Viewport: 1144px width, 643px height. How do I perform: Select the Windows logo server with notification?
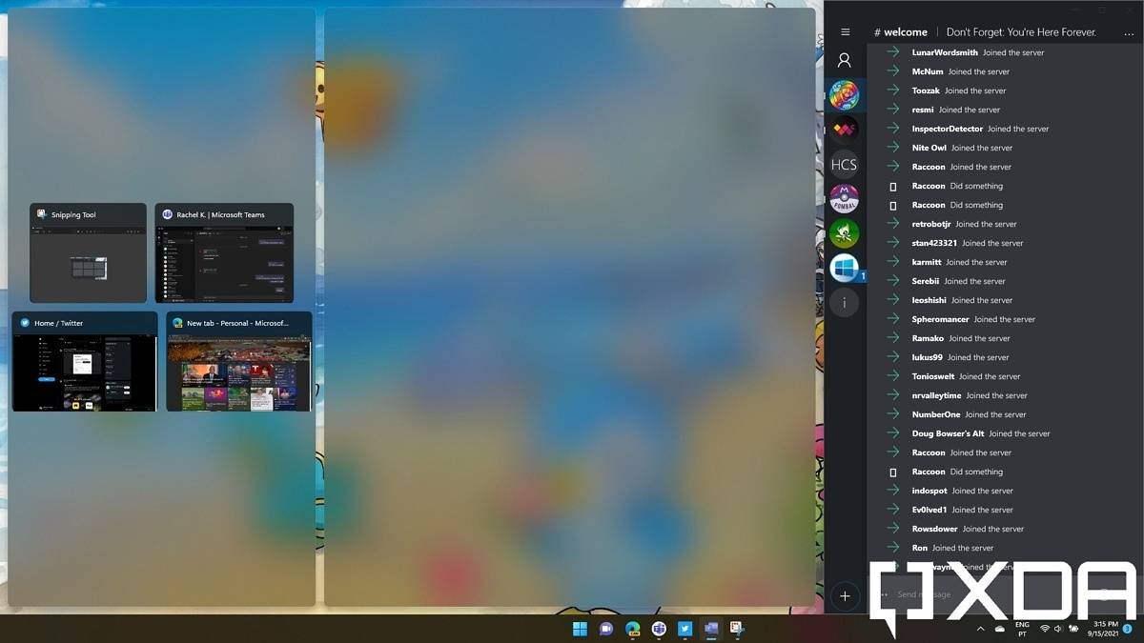844,268
